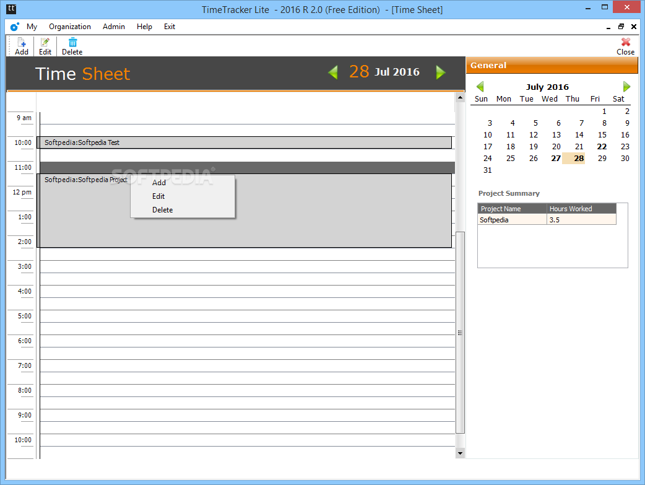Click the time sheet vertical scrollbar thumb
645x485 pixels.
460,333
